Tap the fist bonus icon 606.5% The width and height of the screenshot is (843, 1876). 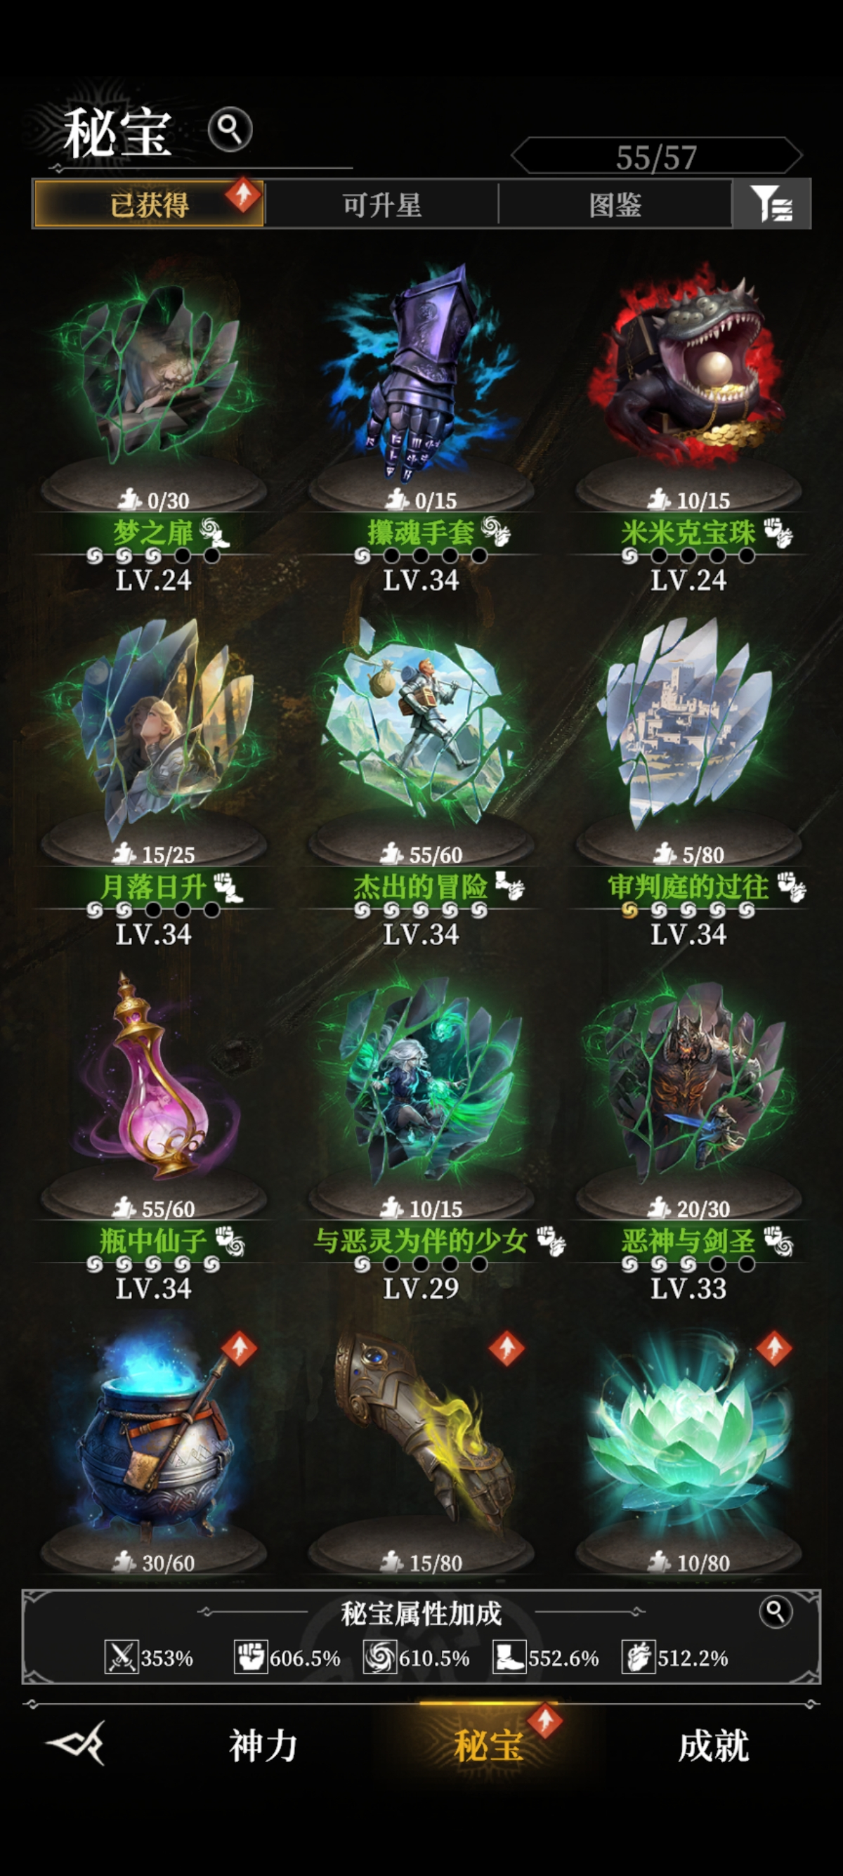(x=250, y=1657)
